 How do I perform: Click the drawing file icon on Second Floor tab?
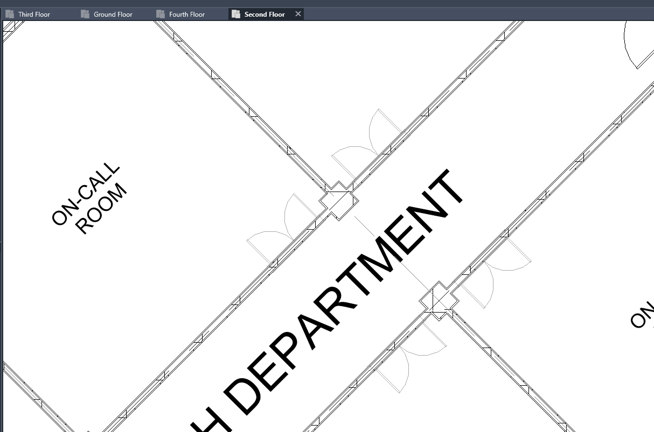tap(235, 13)
